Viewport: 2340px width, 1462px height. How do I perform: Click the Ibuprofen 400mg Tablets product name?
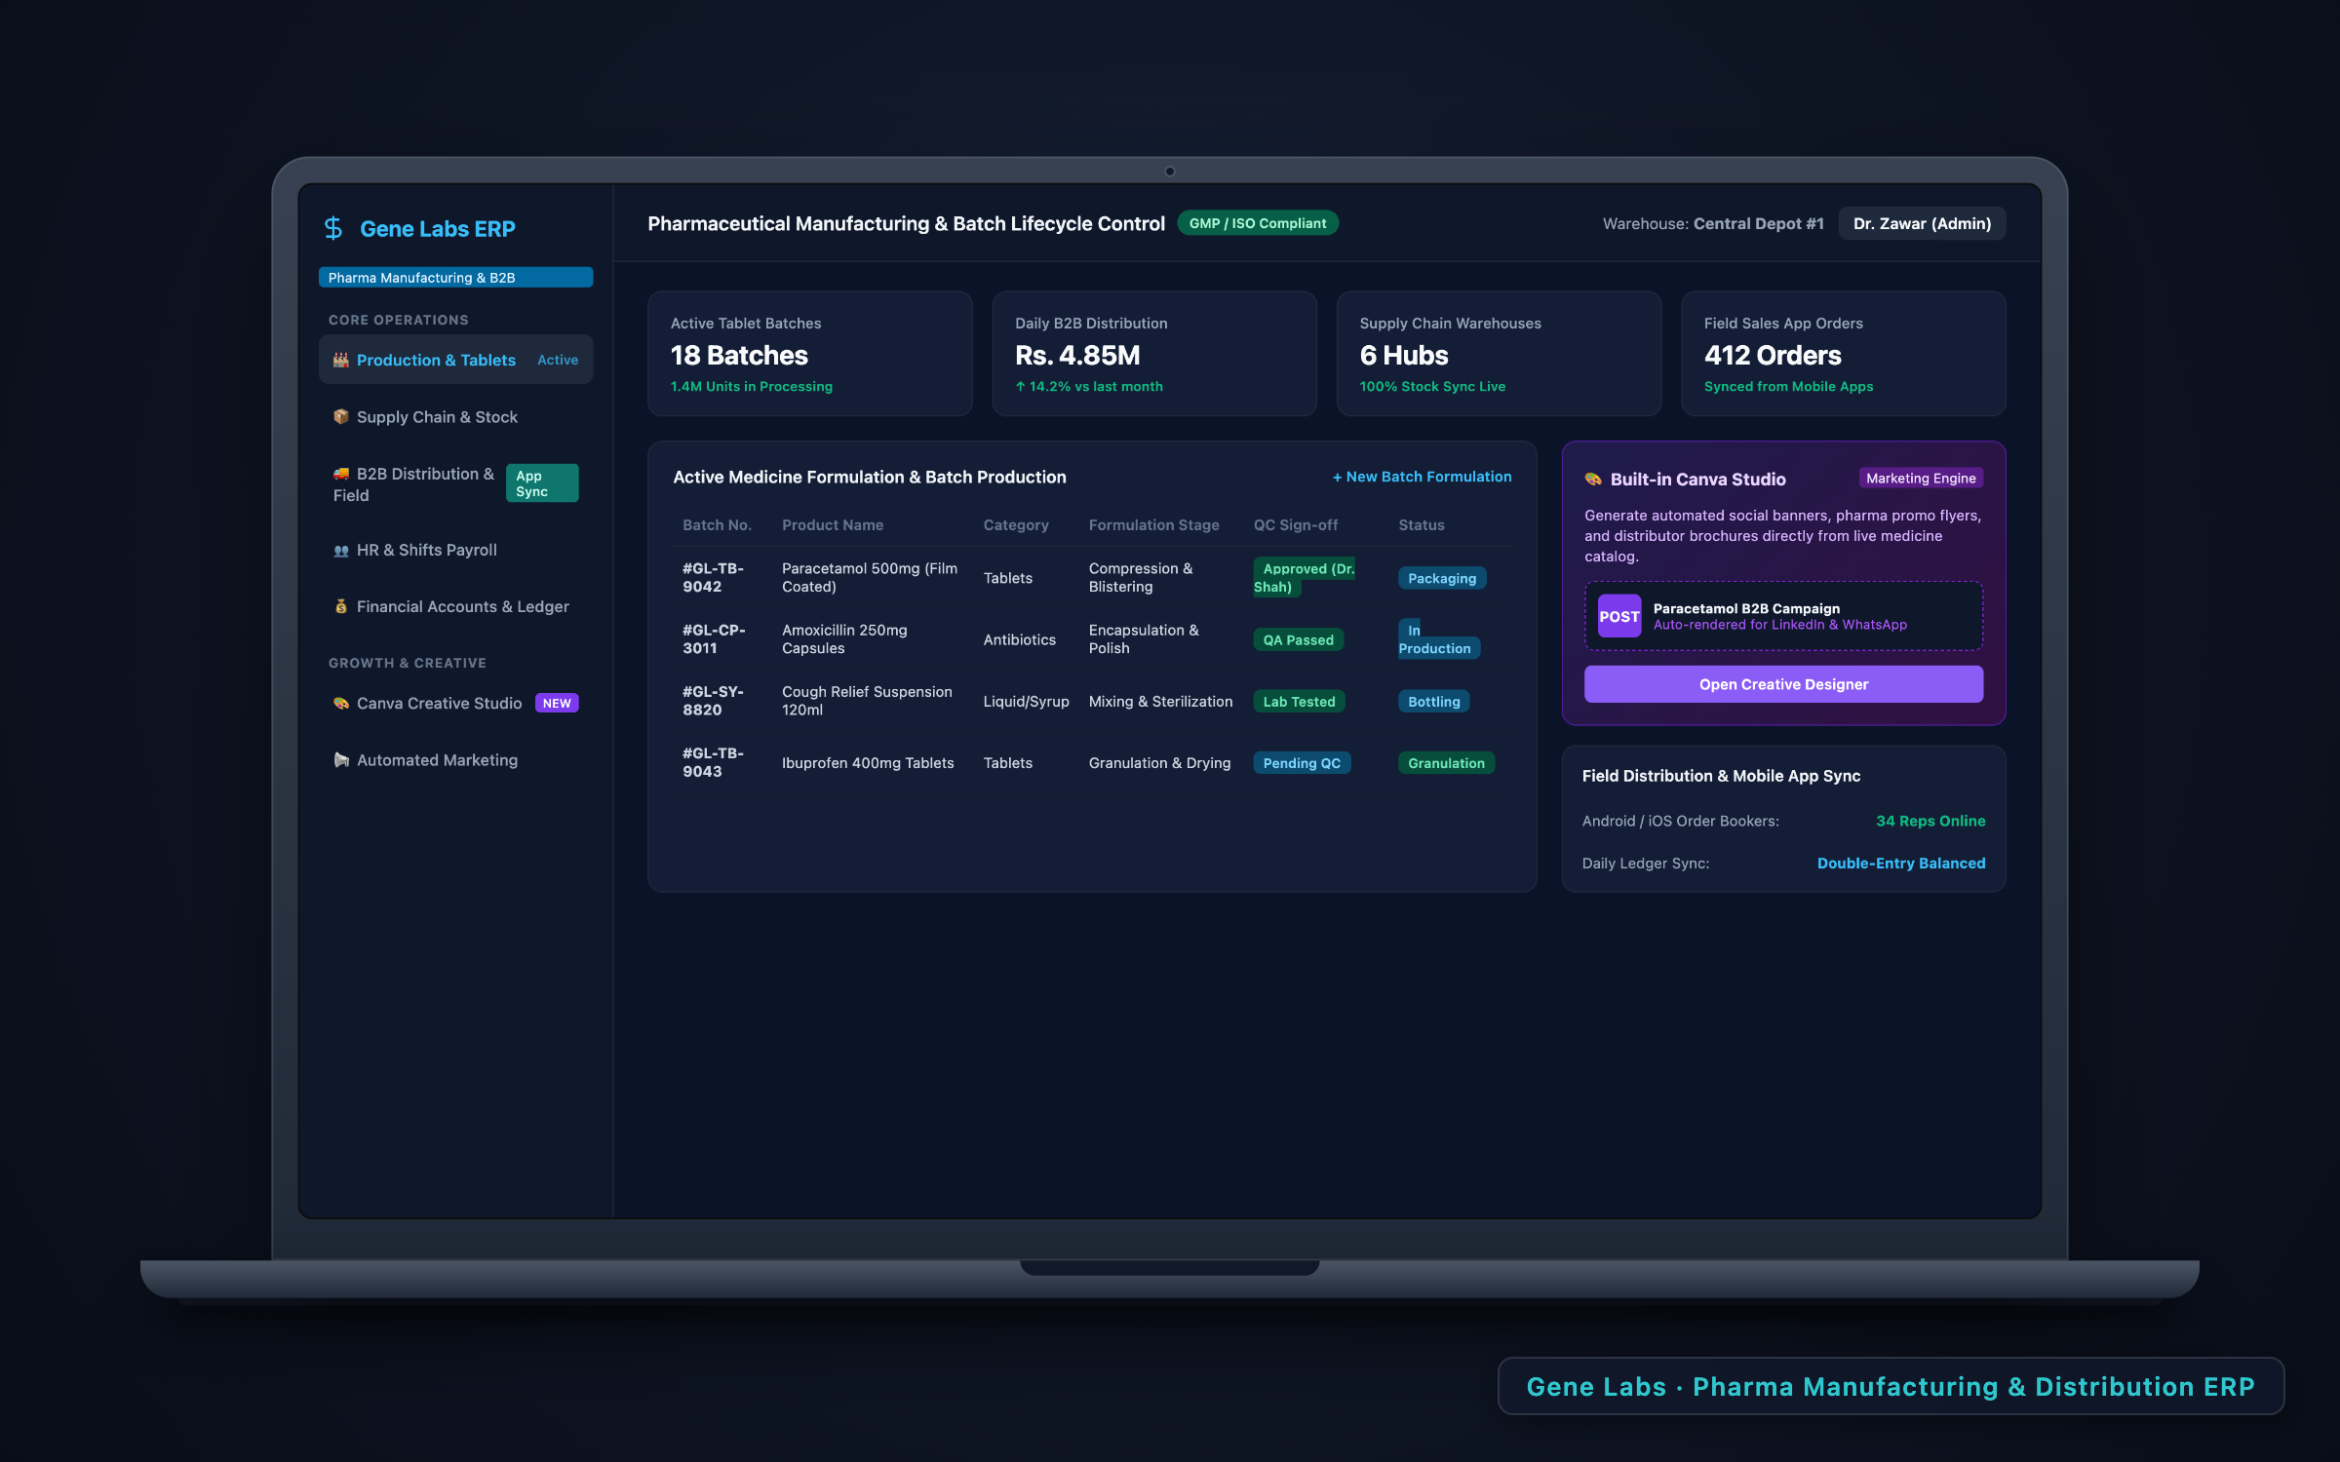[868, 763]
